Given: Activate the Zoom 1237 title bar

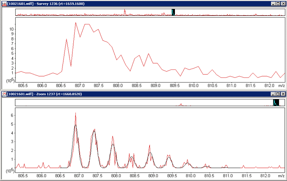Looking at the screenshot, I should point(126,93).
